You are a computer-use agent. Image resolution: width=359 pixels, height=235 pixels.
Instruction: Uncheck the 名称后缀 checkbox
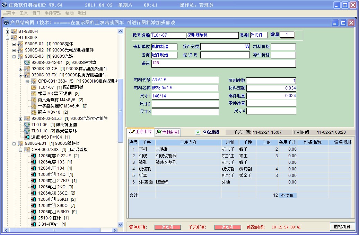[x=199, y=132]
